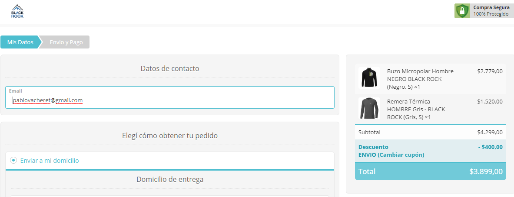Click the green padlock shield icon
The image size is (514, 197).
[x=462, y=11]
